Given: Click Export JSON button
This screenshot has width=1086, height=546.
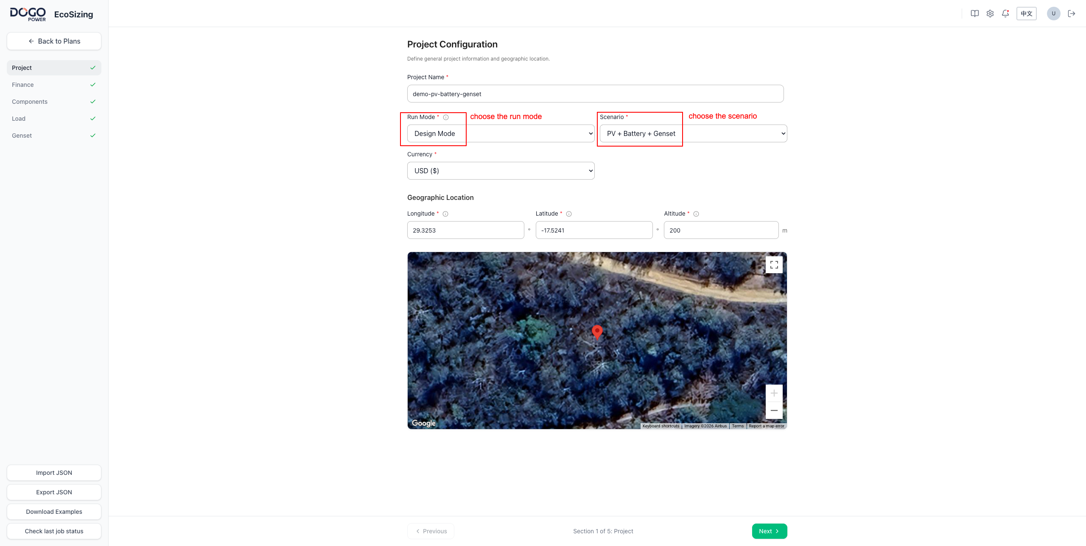Looking at the screenshot, I should [54, 492].
